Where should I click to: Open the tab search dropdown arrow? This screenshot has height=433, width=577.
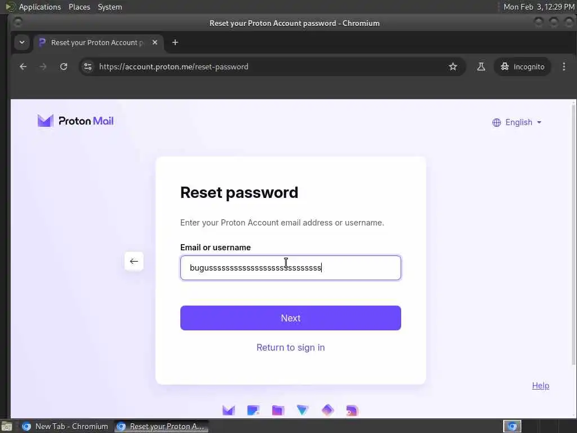pos(22,42)
